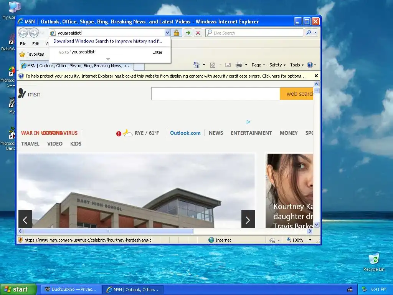
Task: Open the Outlook.com link
Action: click(x=185, y=133)
